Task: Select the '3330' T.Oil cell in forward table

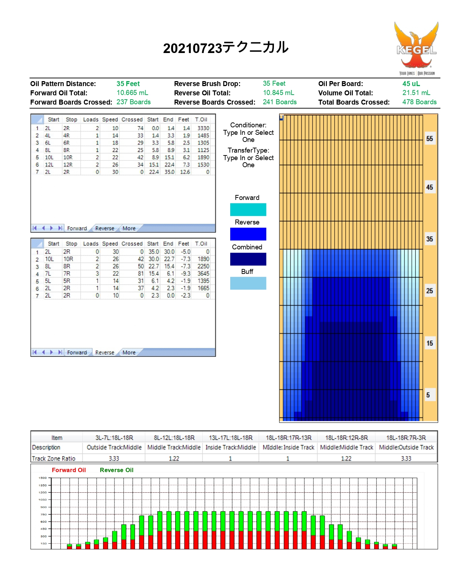Action: pos(201,128)
